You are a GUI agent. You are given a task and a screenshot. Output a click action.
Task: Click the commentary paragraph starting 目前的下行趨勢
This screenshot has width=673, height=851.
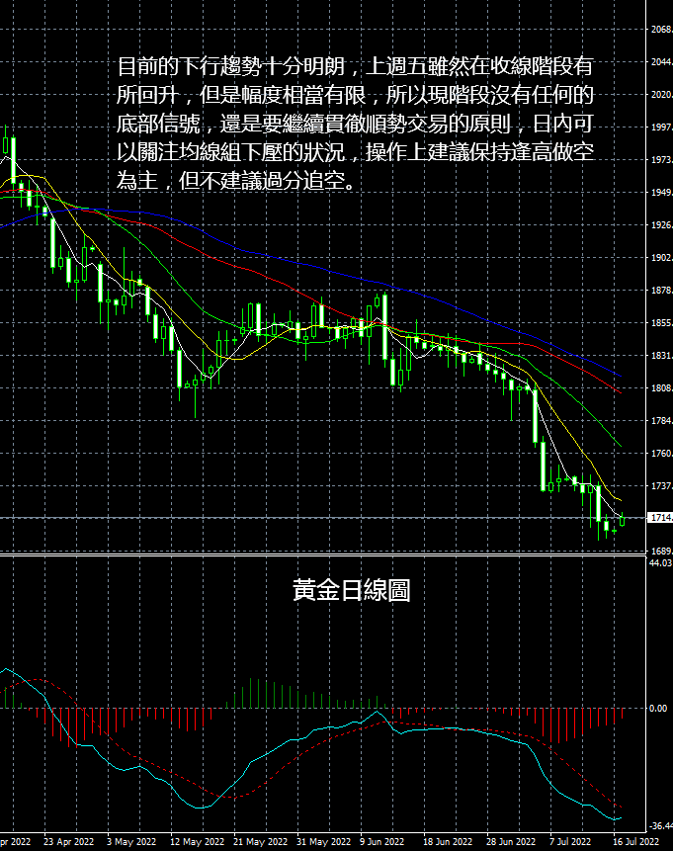point(356,124)
